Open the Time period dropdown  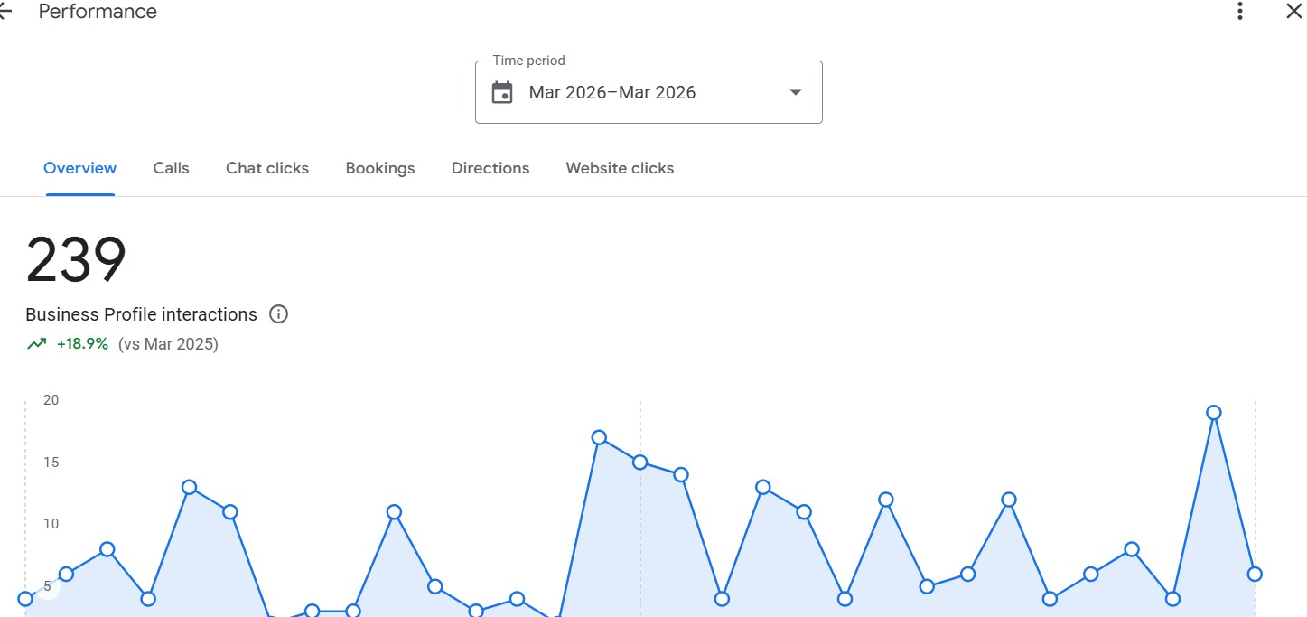pyautogui.click(x=648, y=91)
